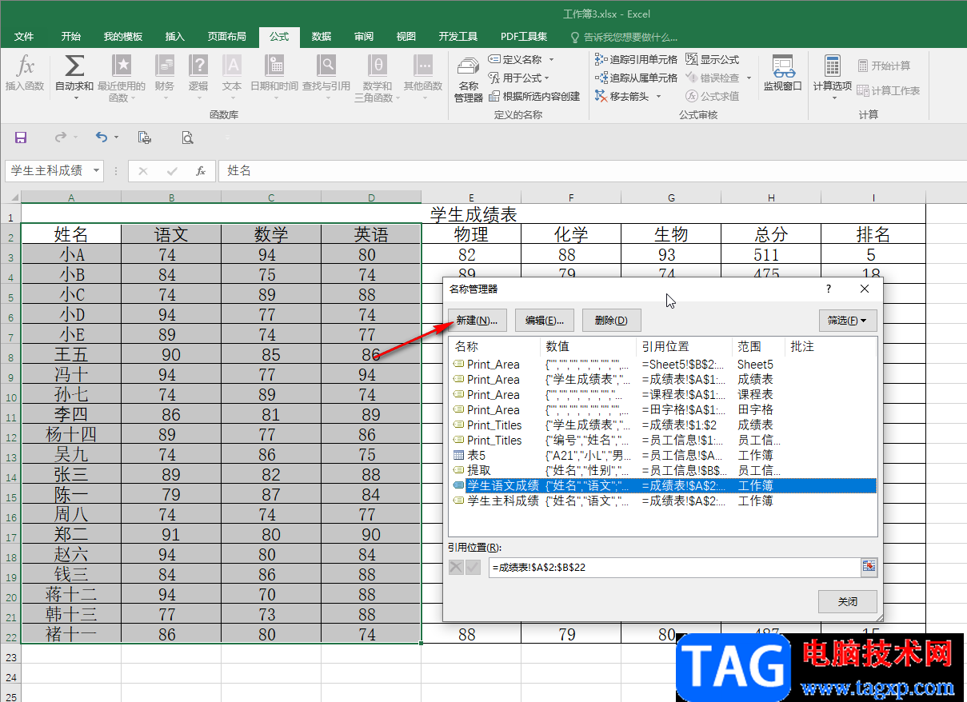The width and height of the screenshot is (967, 702).
Task: Select the 提取 name row in the list
Action: [662, 470]
